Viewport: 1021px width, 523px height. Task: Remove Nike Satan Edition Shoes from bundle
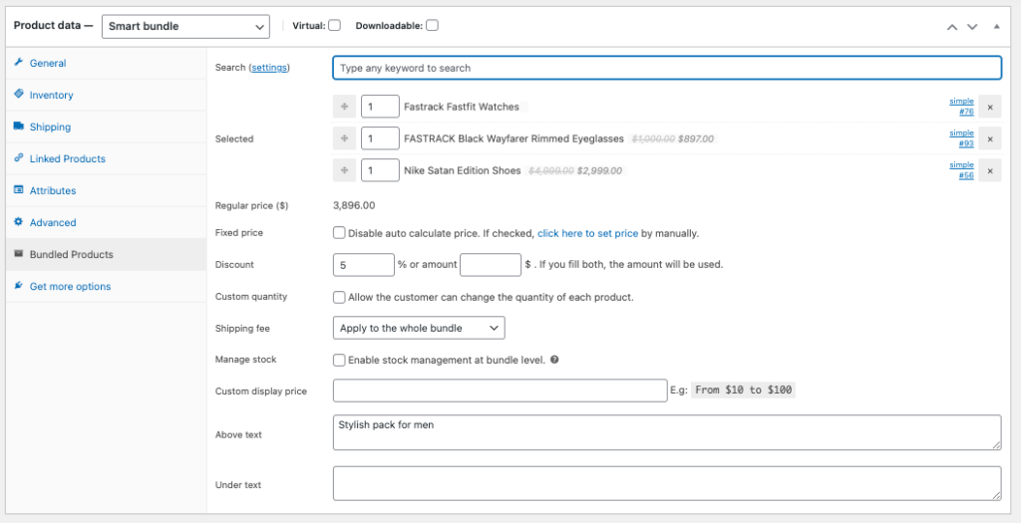pos(990,170)
